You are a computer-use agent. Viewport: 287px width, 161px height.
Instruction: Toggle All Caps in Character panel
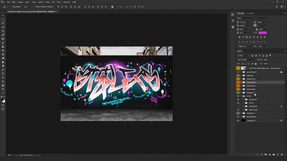pos(247,37)
